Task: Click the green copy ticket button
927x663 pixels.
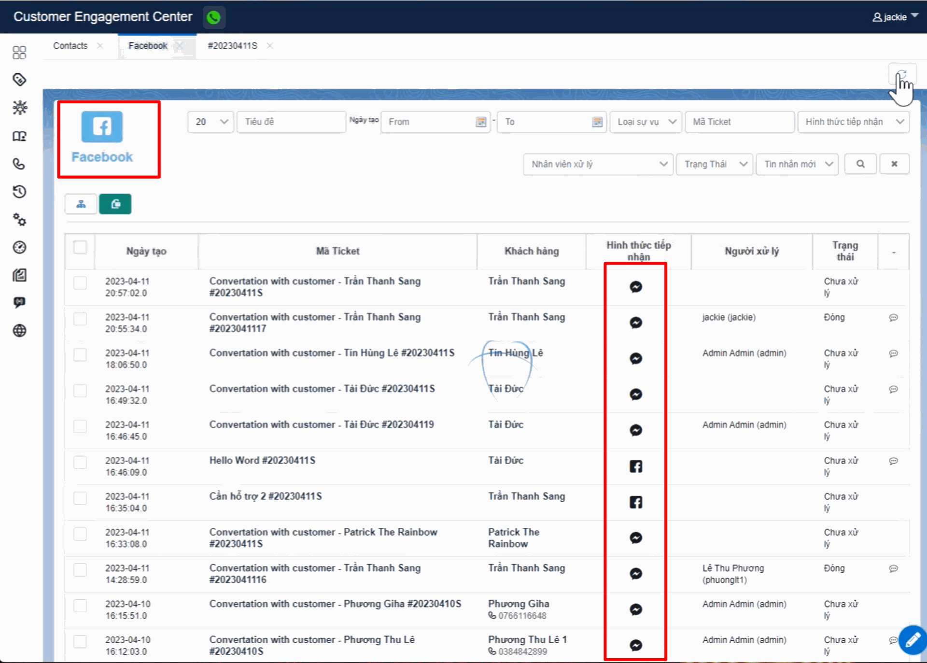Action: [x=115, y=204]
